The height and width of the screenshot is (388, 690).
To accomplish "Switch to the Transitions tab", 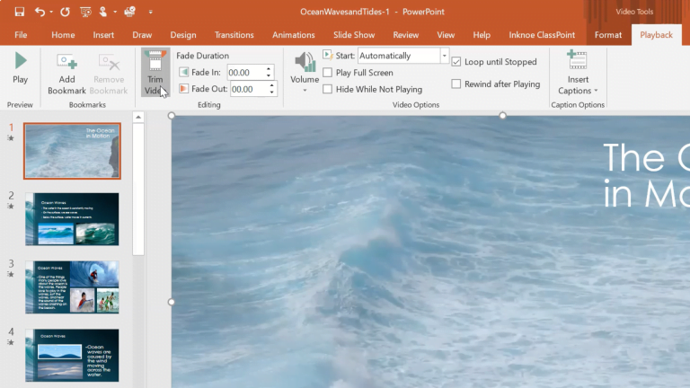I will click(234, 35).
